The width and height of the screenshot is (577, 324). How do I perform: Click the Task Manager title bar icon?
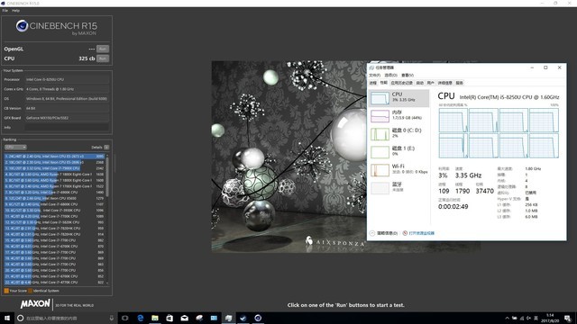(371, 68)
